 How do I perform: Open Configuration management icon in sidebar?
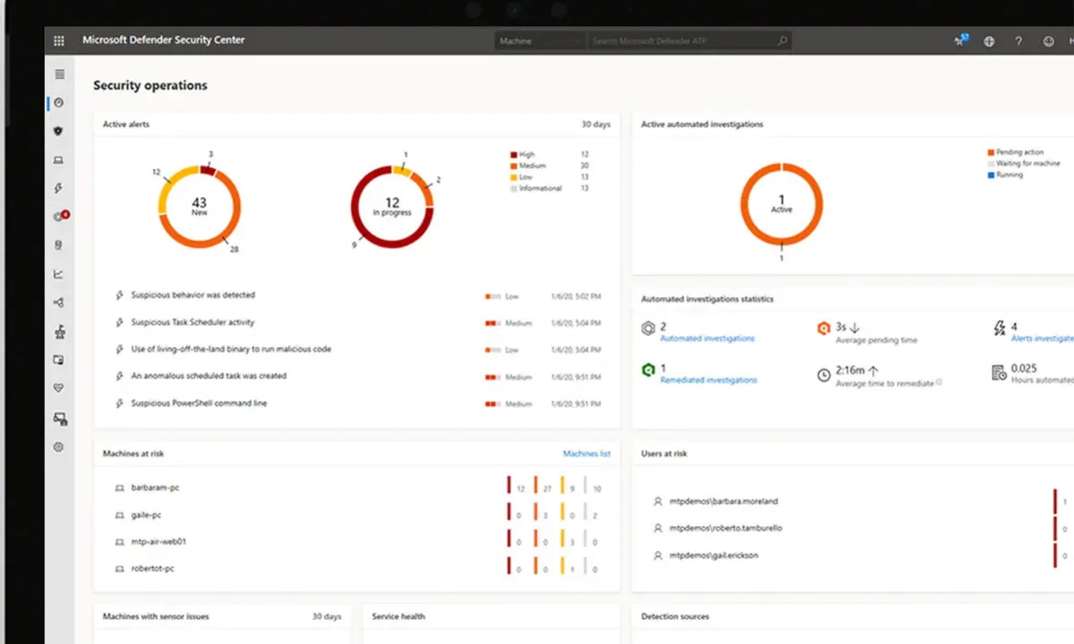(x=60, y=418)
